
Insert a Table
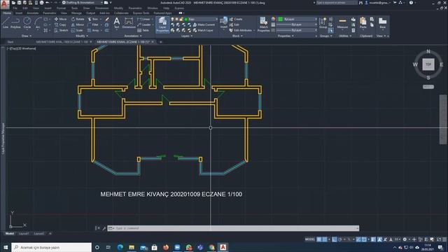pos(143,30)
